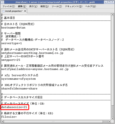The height and width of the screenshot is (124, 115).
Task: Click the horizontal scrollbar right arrow
Action: click(109, 121)
